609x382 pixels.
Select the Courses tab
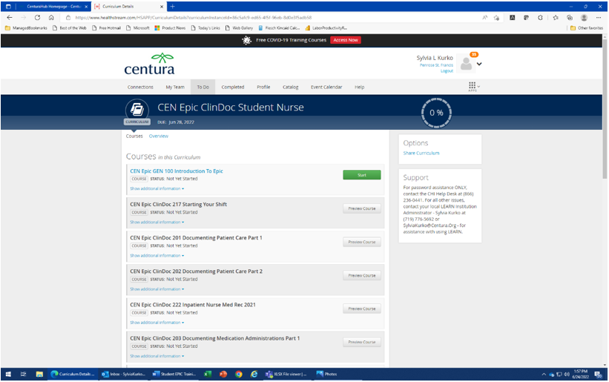(134, 136)
